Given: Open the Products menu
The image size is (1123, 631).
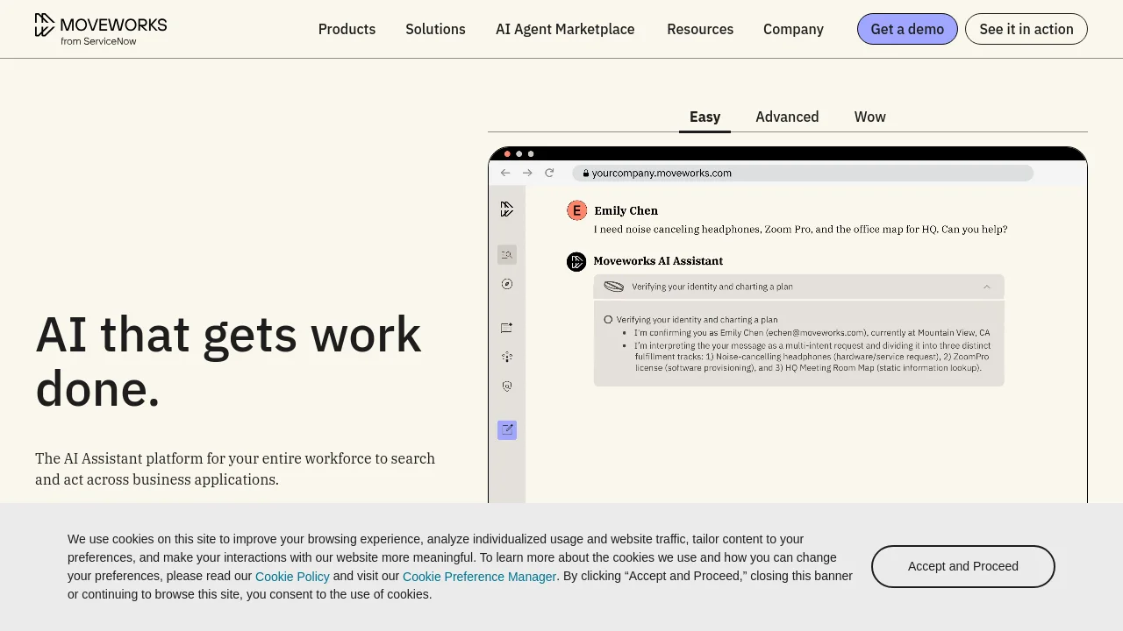Looking at the screenshot, I should coord(347,29).
